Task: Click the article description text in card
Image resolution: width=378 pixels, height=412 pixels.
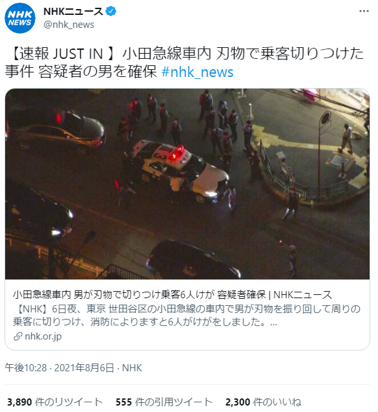Action: (186, 316)
